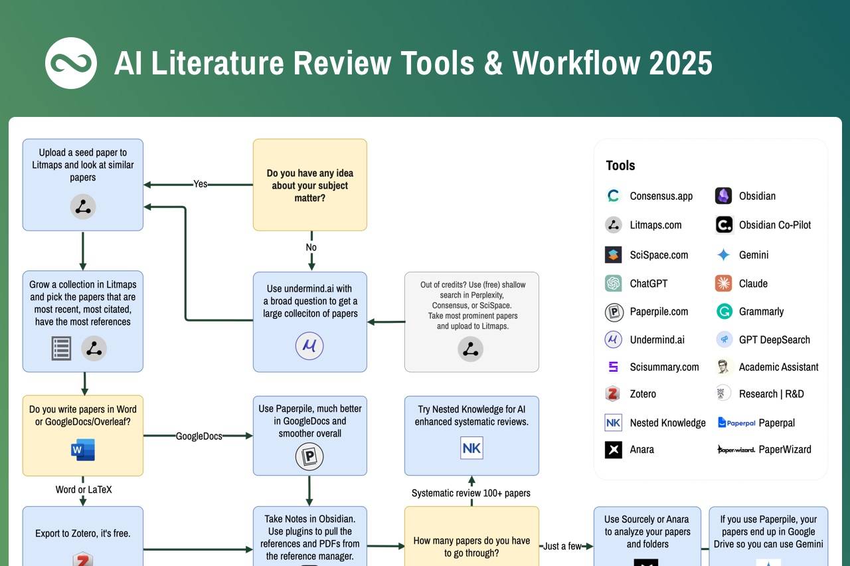Viewport: 850px width, 566px height.
Task: Click the Scisummary.com icon in the Tools list
Action: [x=614, y=367]
